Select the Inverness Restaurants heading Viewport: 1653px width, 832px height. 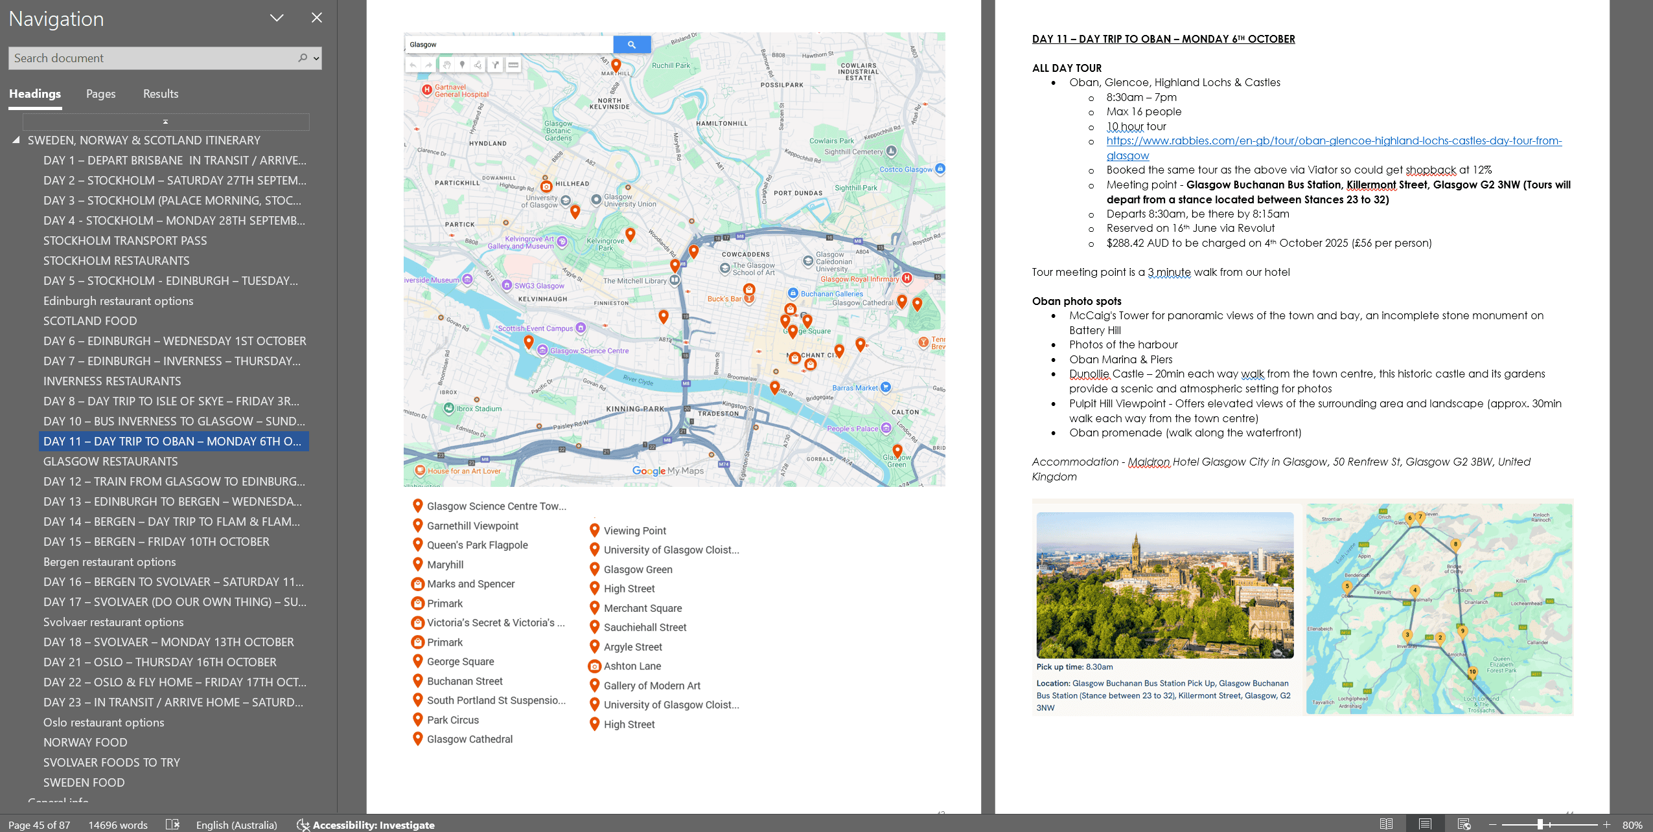112,381
